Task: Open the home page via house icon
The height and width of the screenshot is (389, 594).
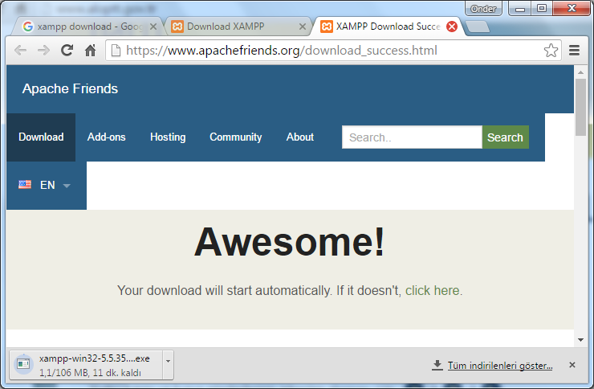Action: click(90, 50)
